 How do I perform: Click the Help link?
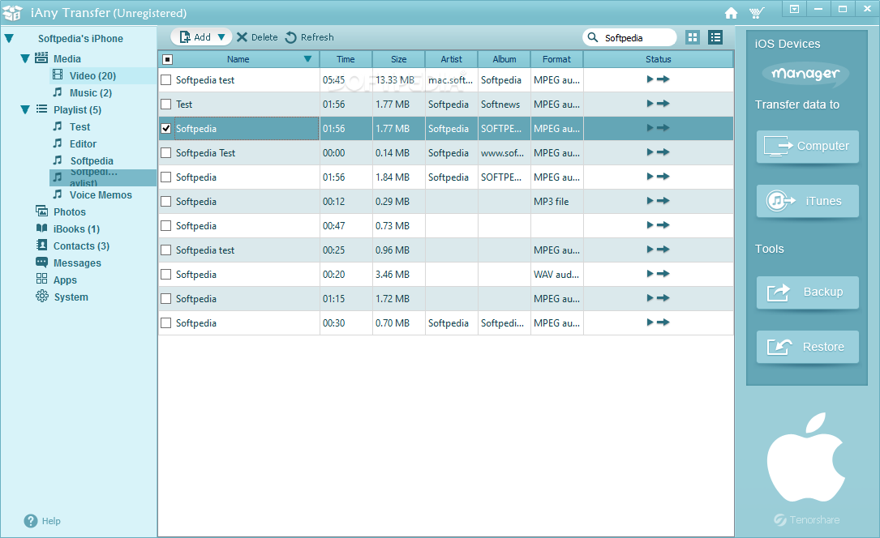pos(51,521)
